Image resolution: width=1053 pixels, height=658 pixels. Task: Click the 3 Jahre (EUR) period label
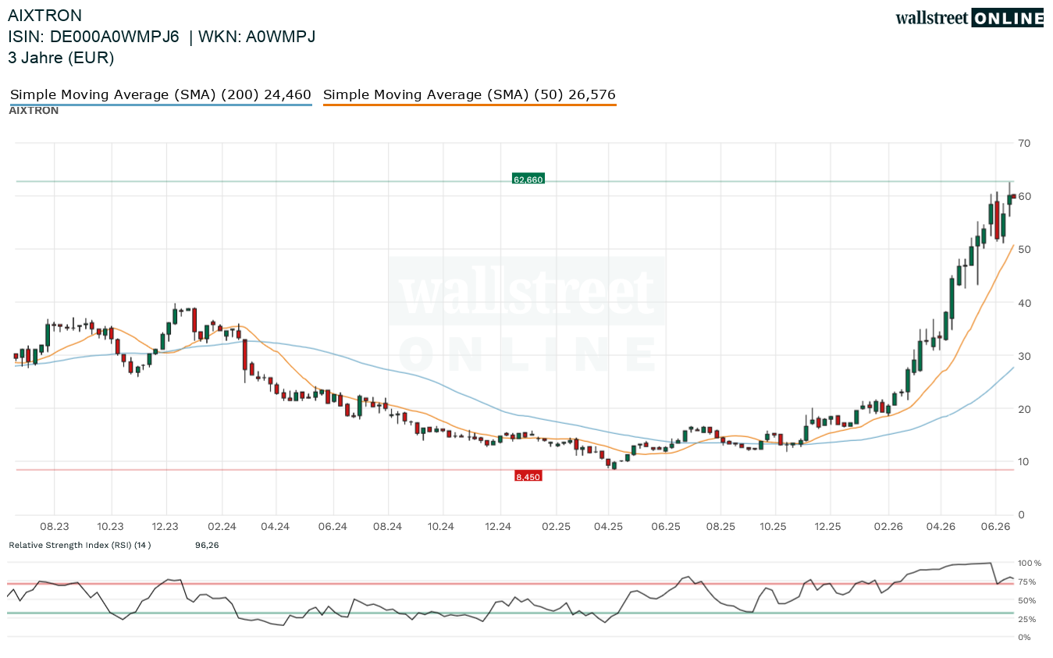click(x=61, y=58)
